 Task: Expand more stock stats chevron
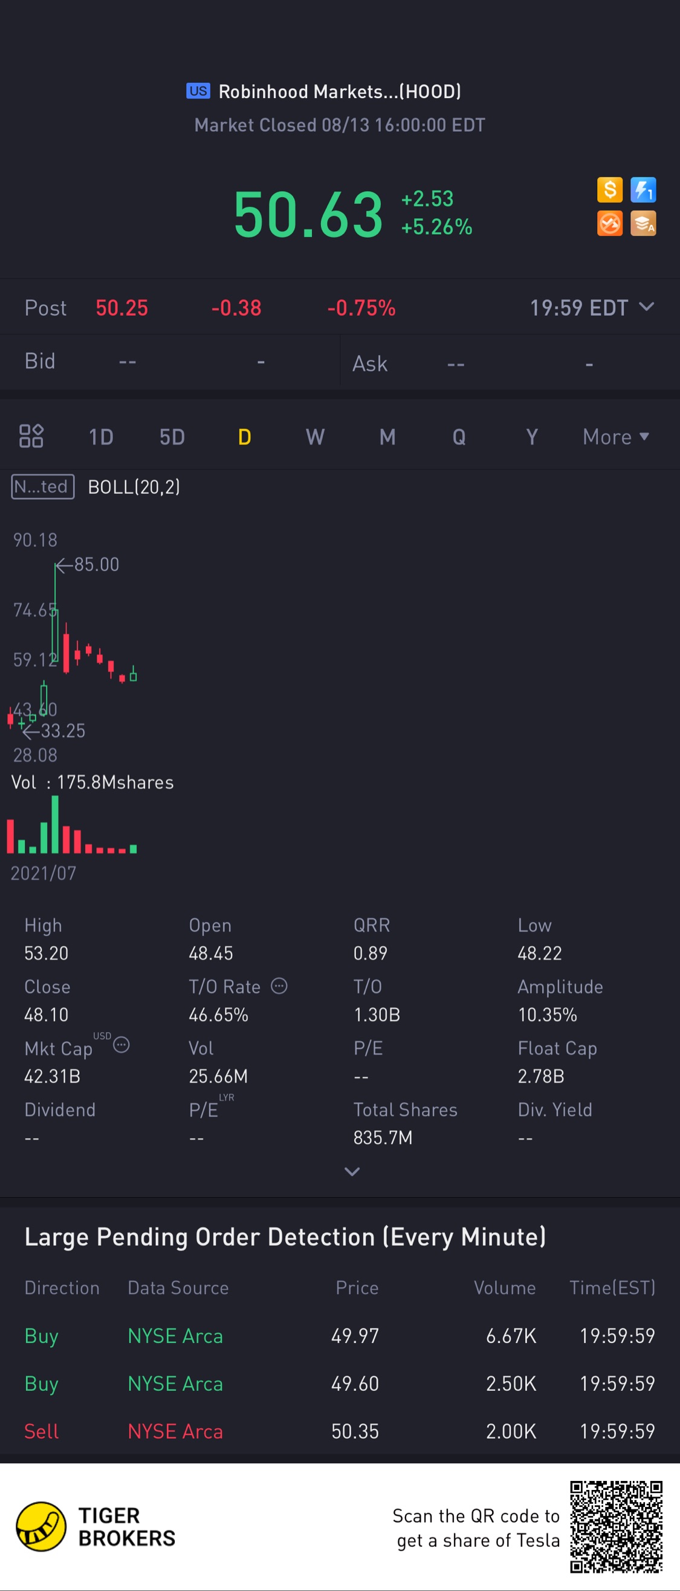(x=352, y=1172)
